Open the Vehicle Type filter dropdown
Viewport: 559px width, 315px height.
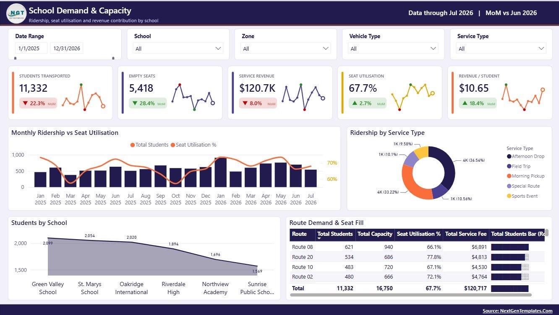394,49
